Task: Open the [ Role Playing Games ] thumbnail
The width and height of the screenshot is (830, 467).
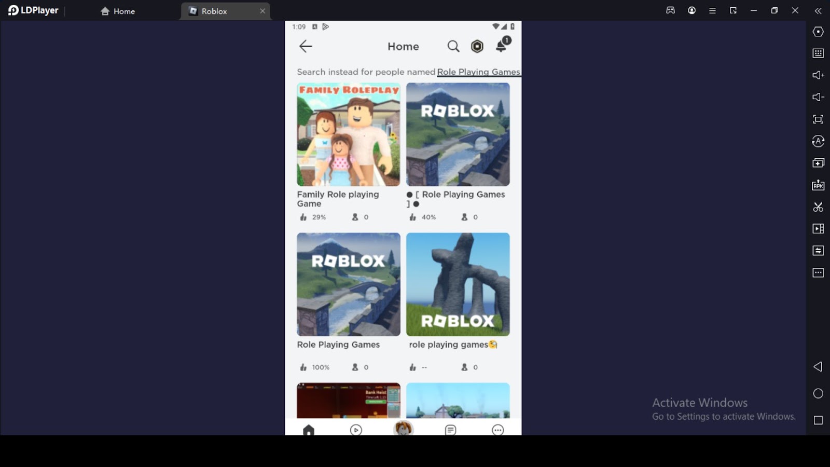Action: pyautogui.click(x=458, y=134)
